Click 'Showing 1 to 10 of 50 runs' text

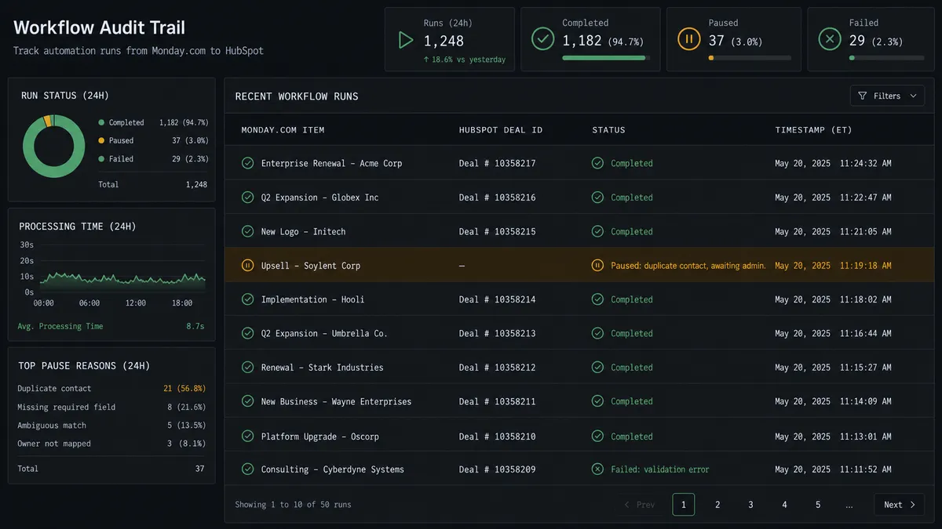pyautogui.click(x=293, y=505)
